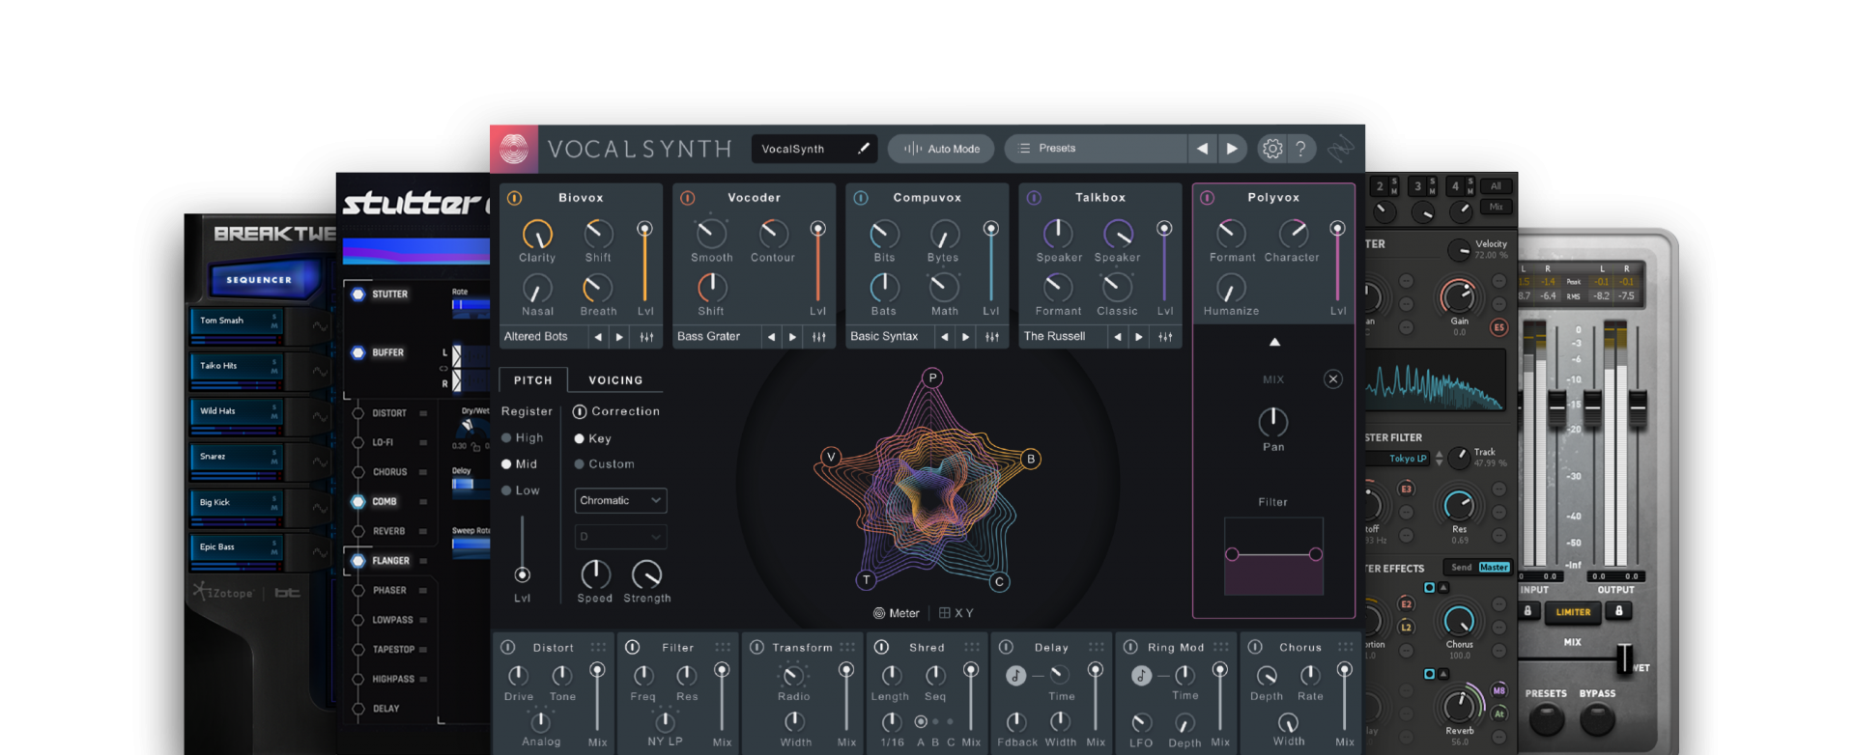Enable pitch Correction power toggle
The height and width of the screenshot is (755, 1855).
click(x=580, y=412)
